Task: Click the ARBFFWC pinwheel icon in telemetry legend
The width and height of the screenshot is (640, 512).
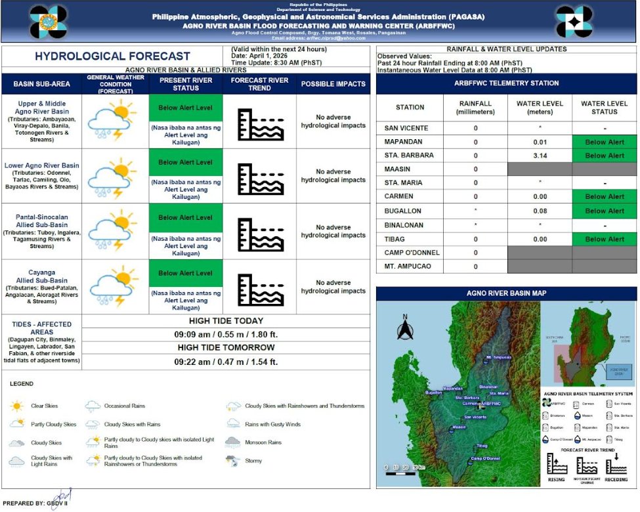Action: click(x=547, y=403)
